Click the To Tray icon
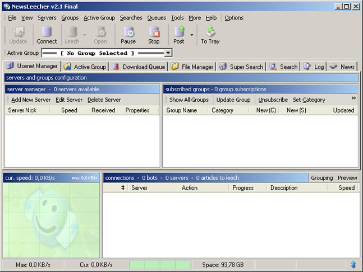Screen dimensions: 363x272 tap(210, 32)
